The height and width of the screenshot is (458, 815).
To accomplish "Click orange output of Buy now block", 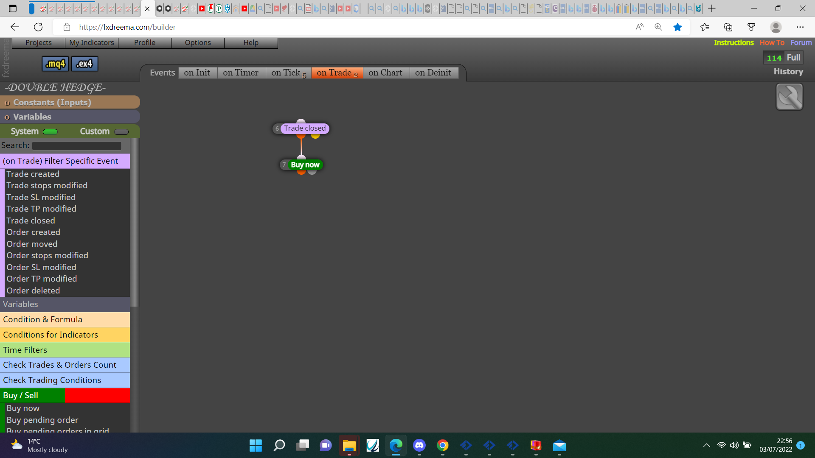I will (301, 172).
